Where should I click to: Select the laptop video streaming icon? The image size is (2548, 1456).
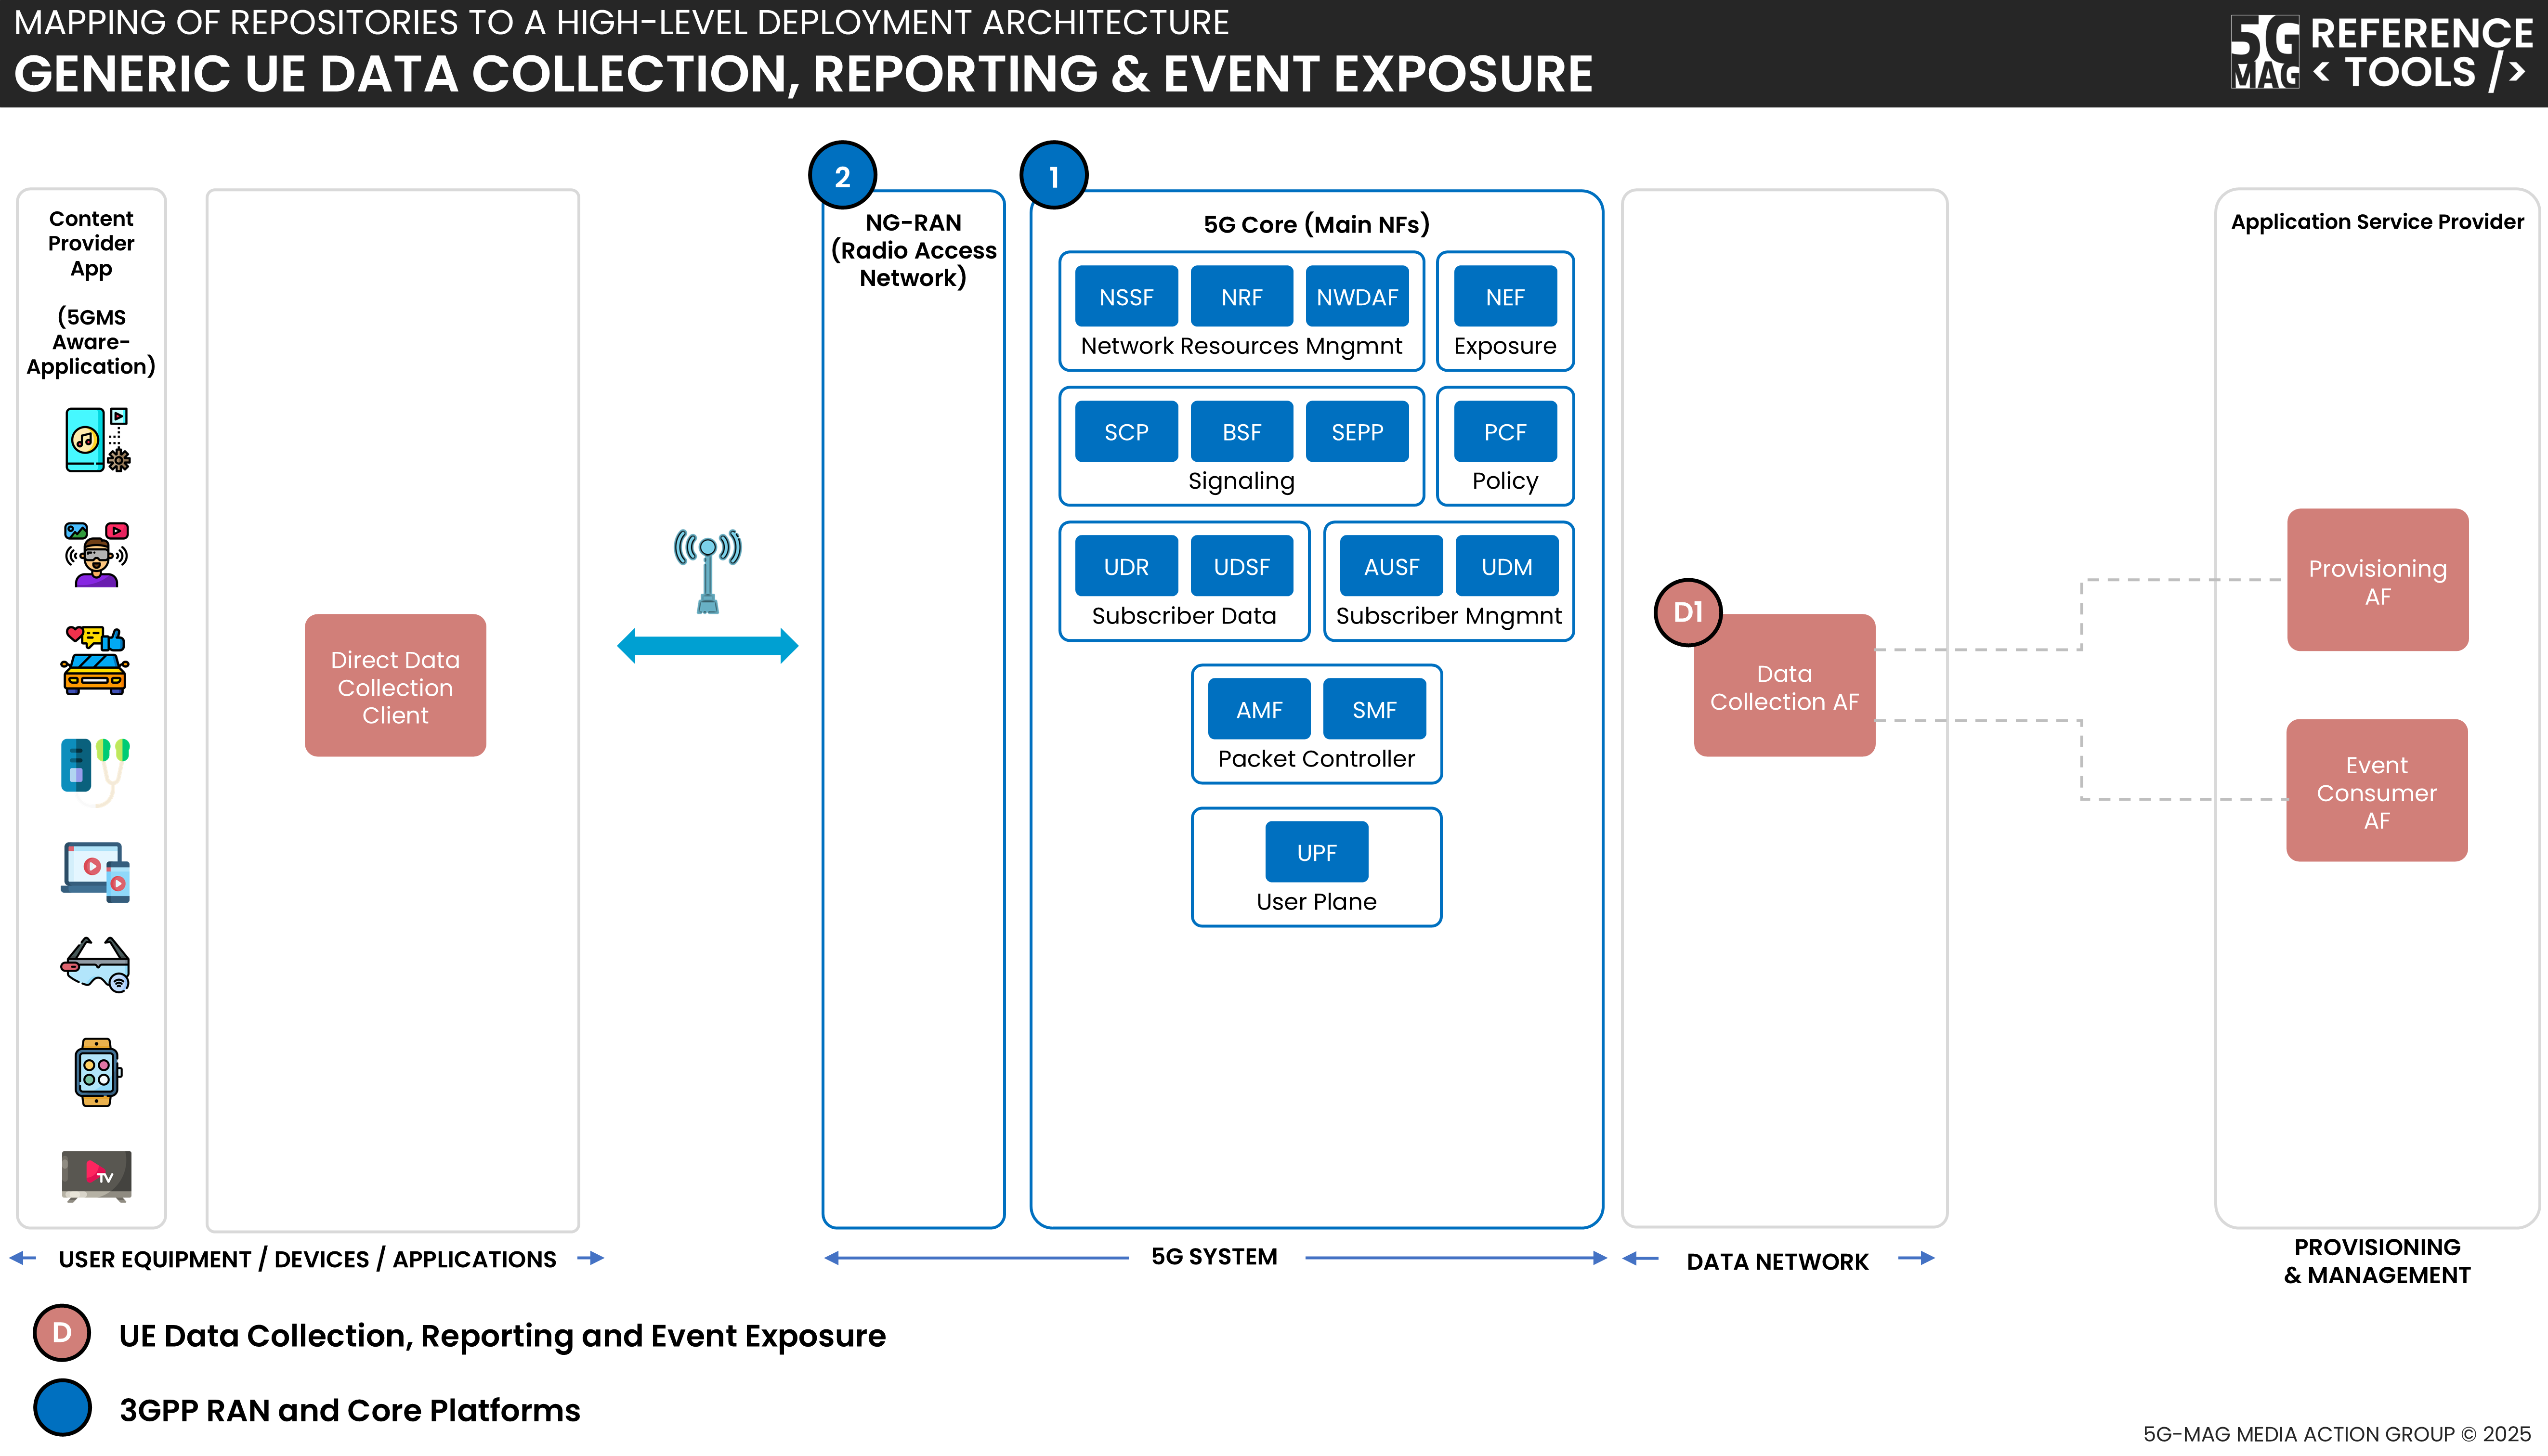coord(96,871)
